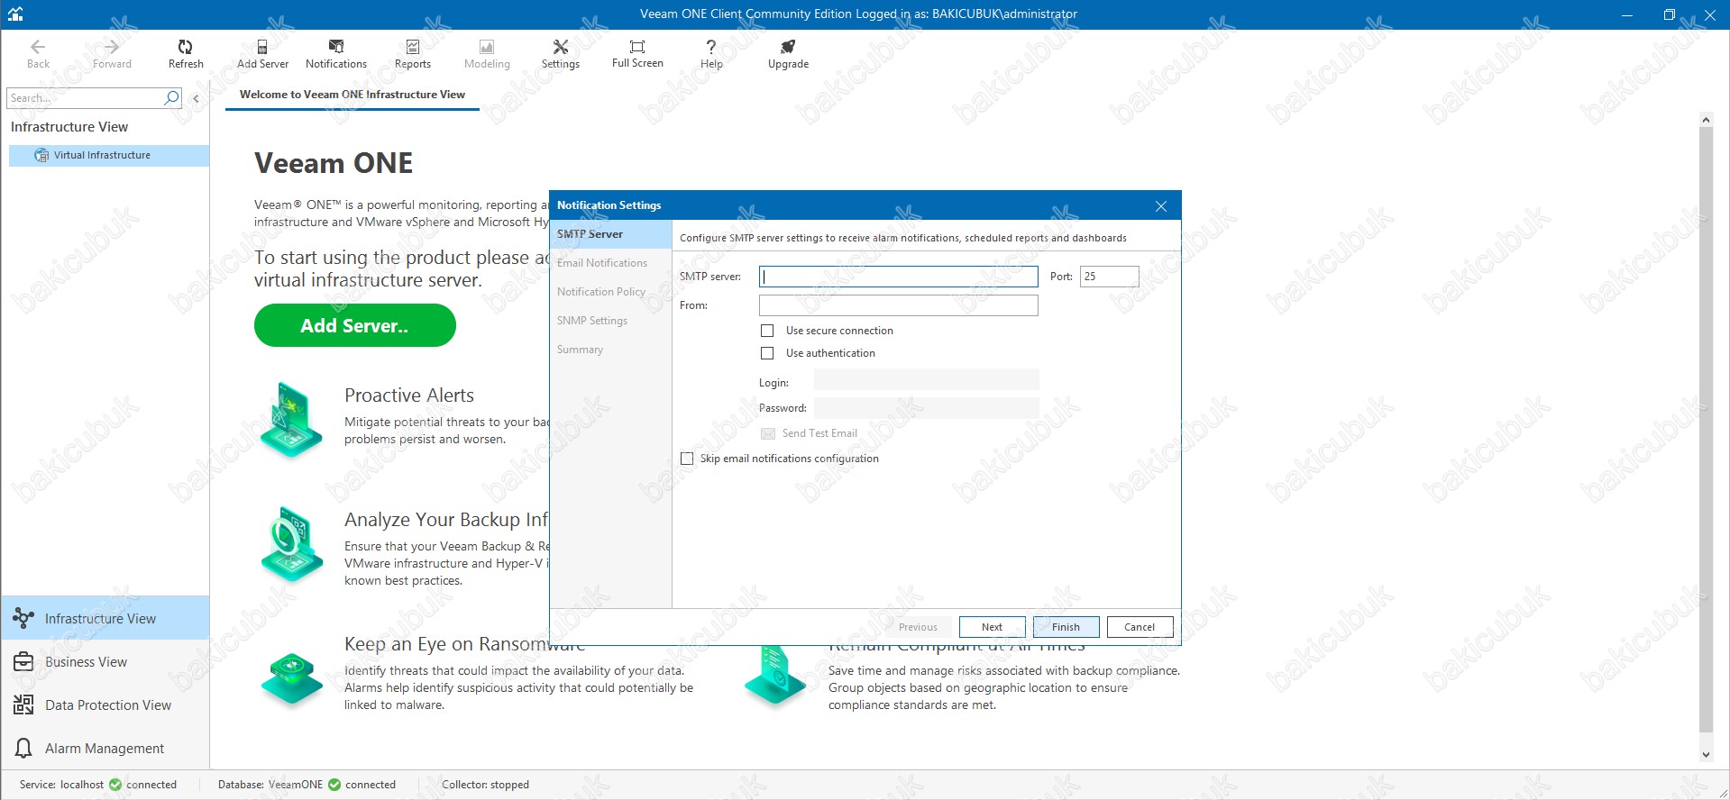The image size is (1730, 800).
Task: Click the Service: localhost status text
Action: coord(61,785)
